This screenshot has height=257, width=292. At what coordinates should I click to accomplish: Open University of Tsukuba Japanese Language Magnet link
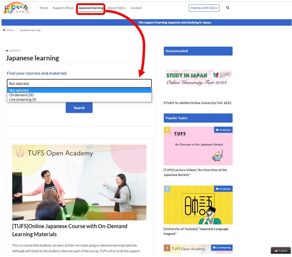[196, 231]
